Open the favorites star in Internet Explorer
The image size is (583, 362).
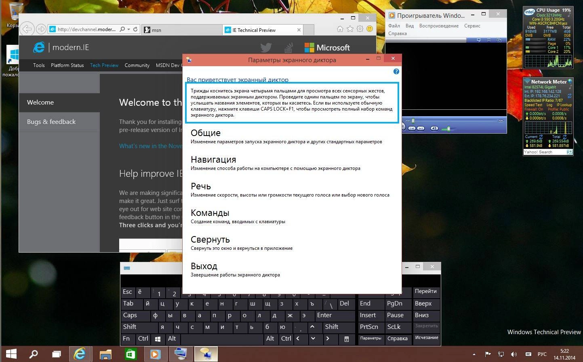[350, 29]
